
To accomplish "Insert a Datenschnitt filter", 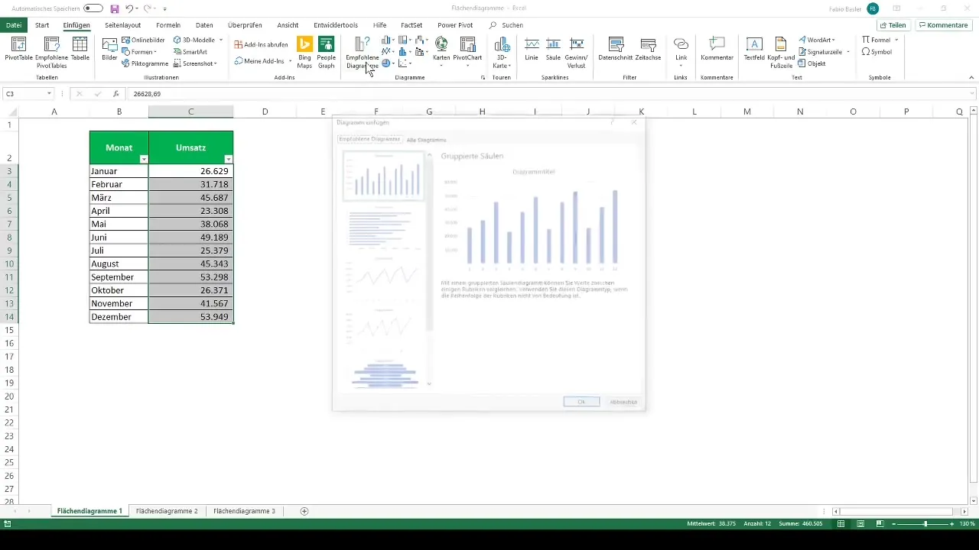I will (x=614, y=50).
